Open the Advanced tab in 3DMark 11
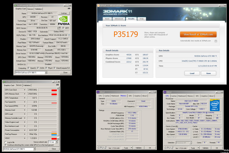Screen dimensions: 229x153 [x=119, y=19]
